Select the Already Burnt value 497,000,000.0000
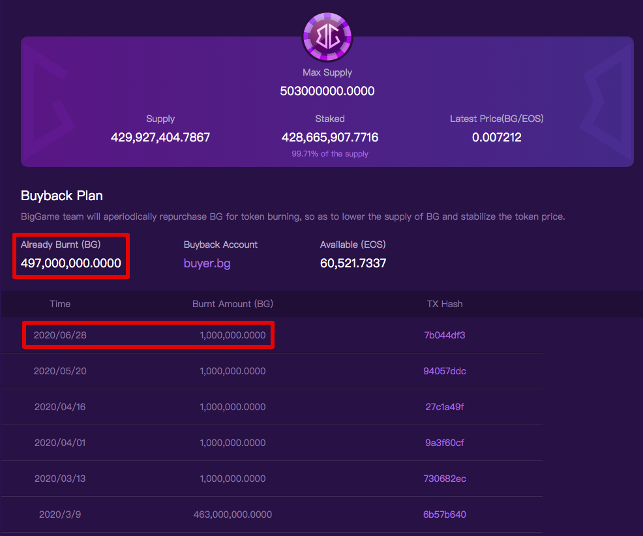Screen dimensions: 643x536 [x=71, y=263]
